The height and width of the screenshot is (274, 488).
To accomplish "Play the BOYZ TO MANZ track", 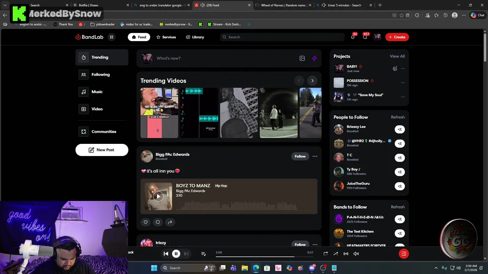I will 158,196.
